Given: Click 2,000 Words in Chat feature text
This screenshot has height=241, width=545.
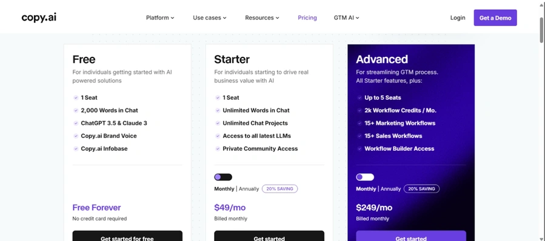Looking at the screenshot, I should tap(110, 110).
